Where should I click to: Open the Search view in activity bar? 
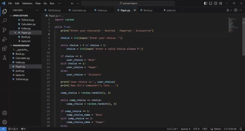coord(4,20)
